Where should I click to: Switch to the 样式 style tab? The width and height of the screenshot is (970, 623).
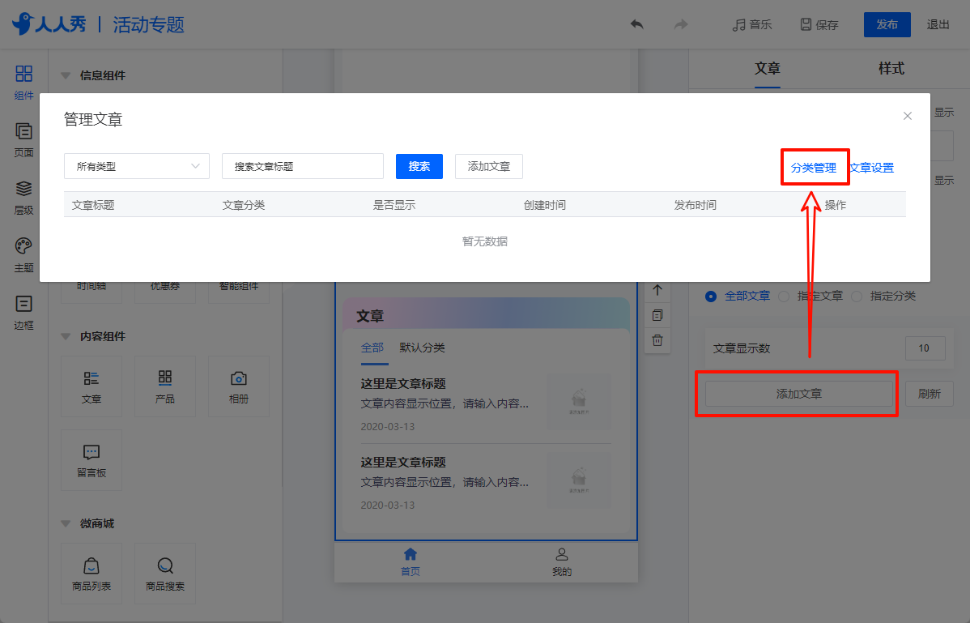tap(891, 68)
